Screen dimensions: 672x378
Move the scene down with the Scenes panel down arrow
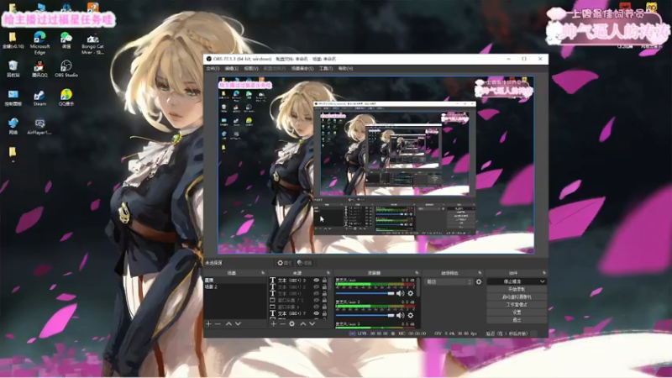tap(238, 324)
